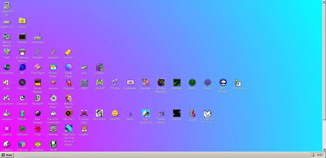
Task: Launch the Mine Sweeper game icon
Action: pos(38,113)
